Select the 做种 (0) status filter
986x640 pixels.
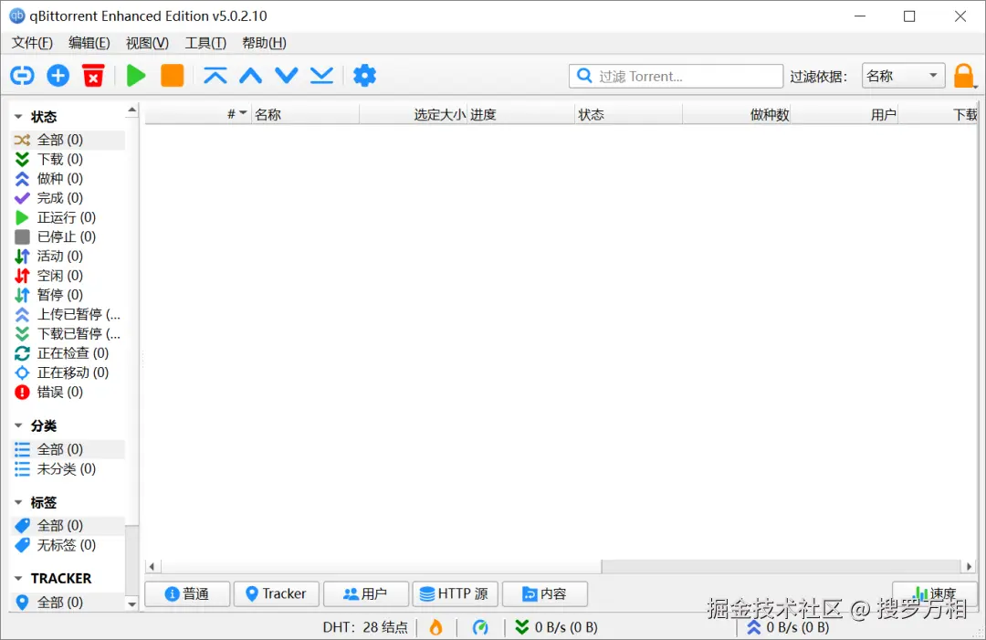coord(68,179)
